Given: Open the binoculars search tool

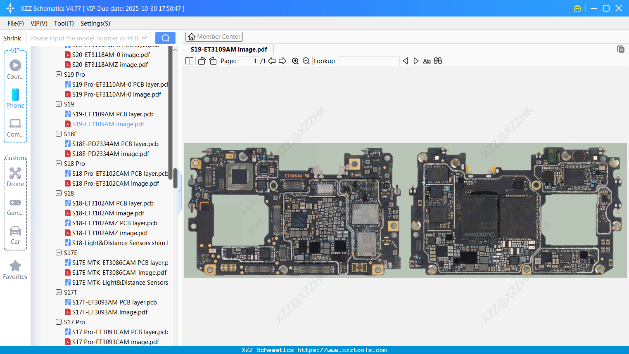Looking at the screenshot, I should click(438, 61).
